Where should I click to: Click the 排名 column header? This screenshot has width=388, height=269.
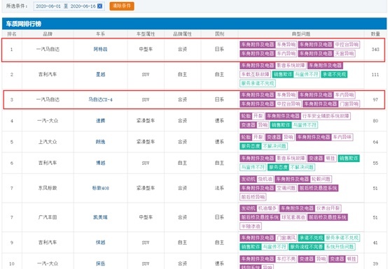point(12,34)
